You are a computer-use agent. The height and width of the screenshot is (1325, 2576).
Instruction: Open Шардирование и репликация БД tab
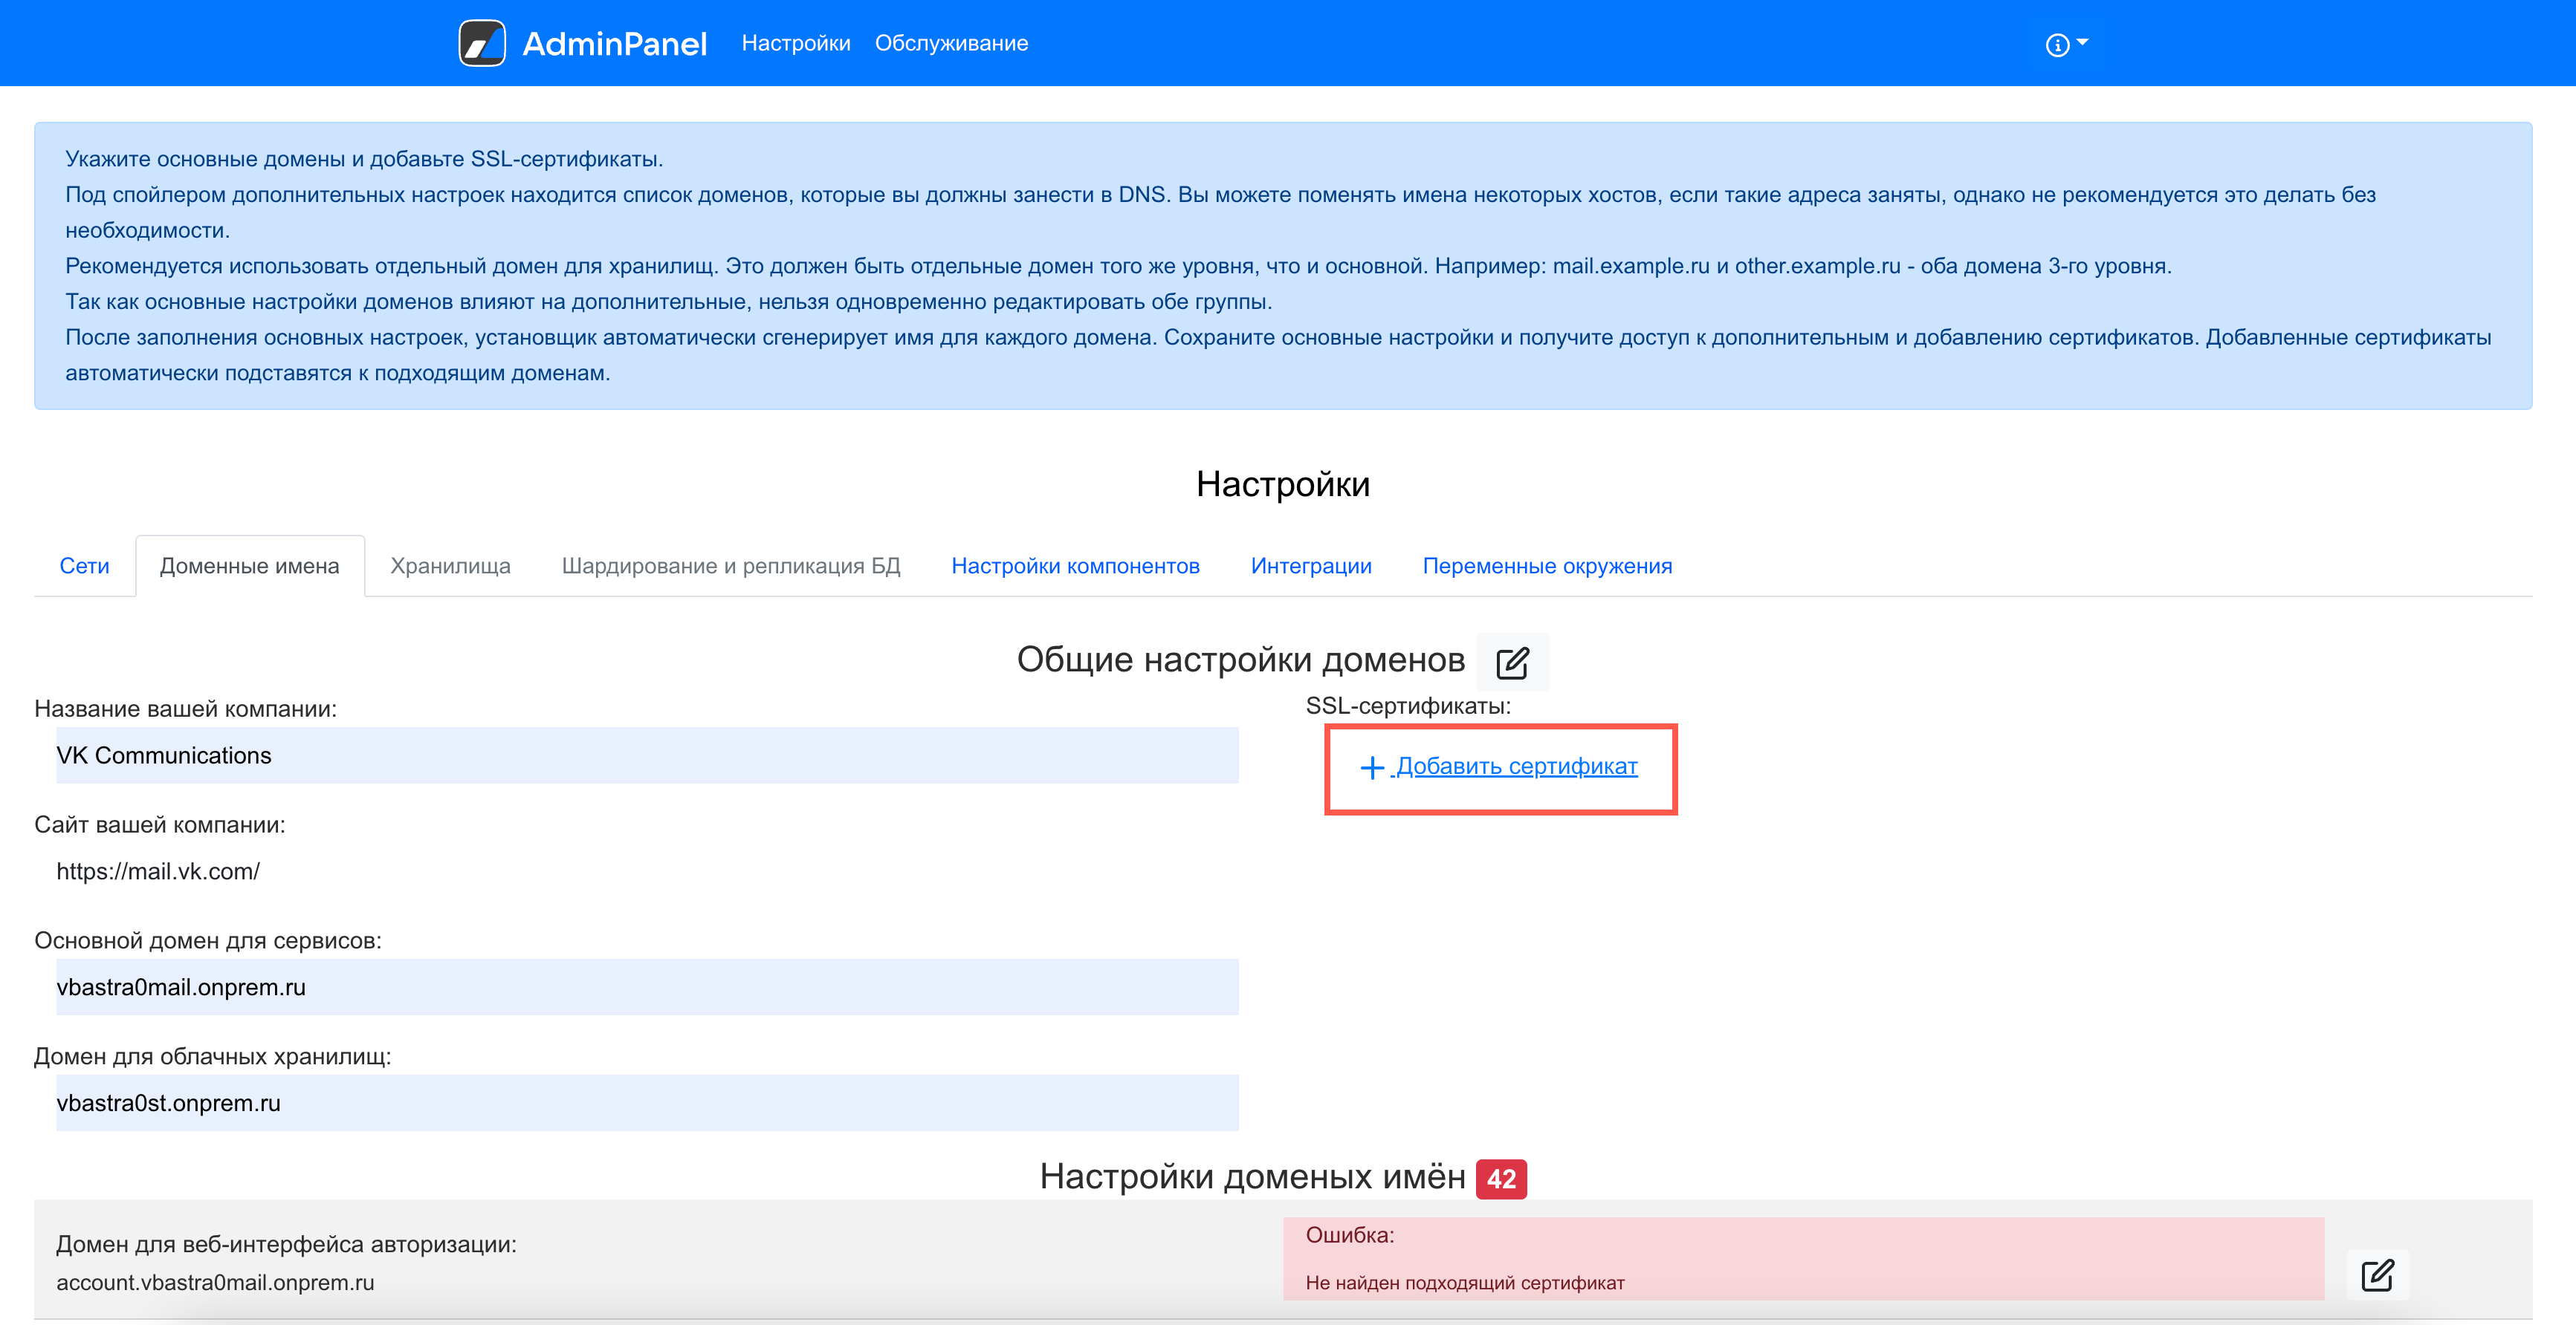(x=731, y=565)
